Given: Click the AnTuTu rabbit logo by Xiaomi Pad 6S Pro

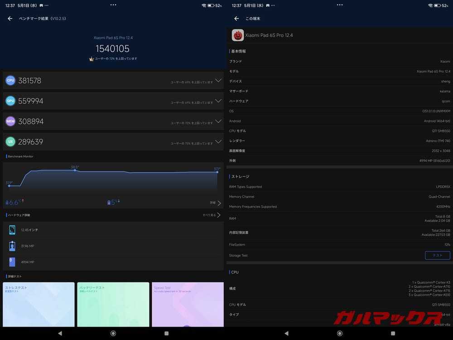Looking at the screenshot, I should pyautogui.click(x=237, y=35).
